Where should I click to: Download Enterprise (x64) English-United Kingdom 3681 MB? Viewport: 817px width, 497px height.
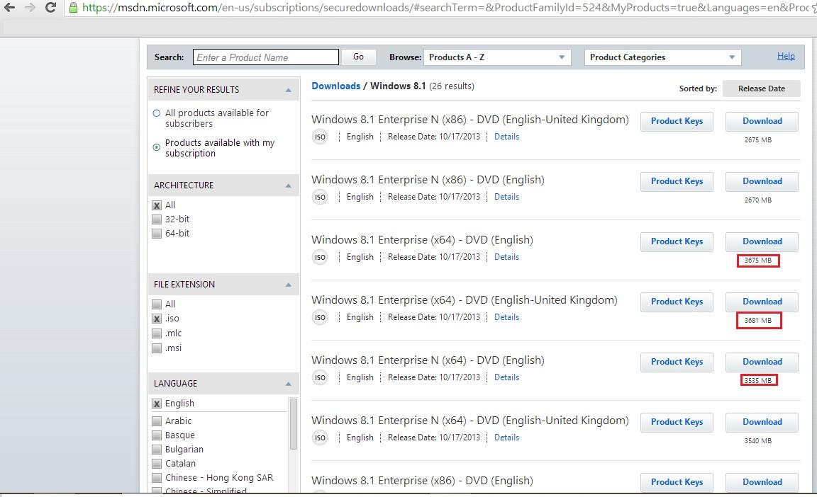pos(762,302)
